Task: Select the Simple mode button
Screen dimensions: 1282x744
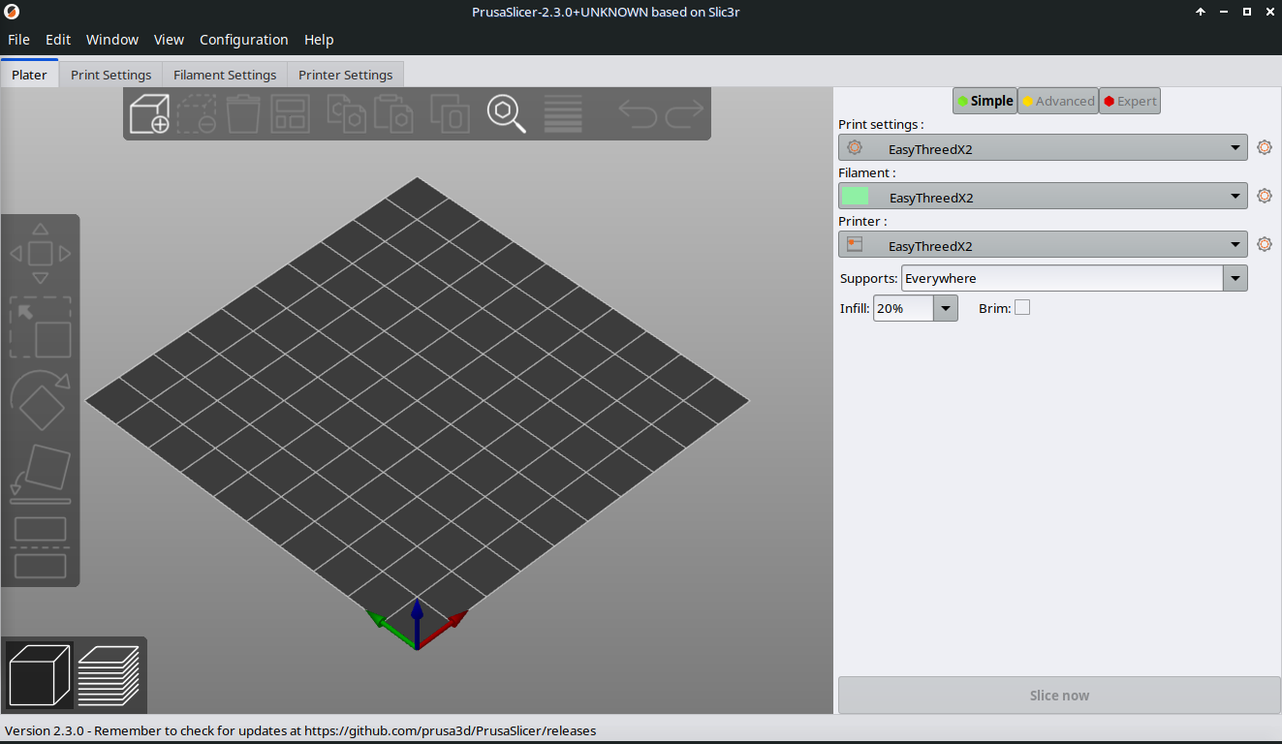Action: pyautogui.click(x=985, y=101)
